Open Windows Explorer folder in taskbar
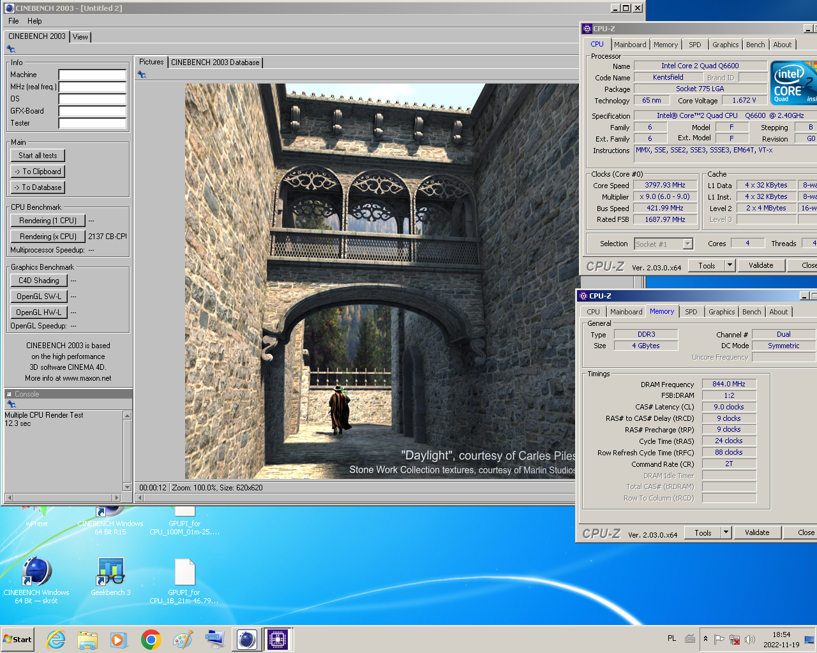 tap(87, 640)
